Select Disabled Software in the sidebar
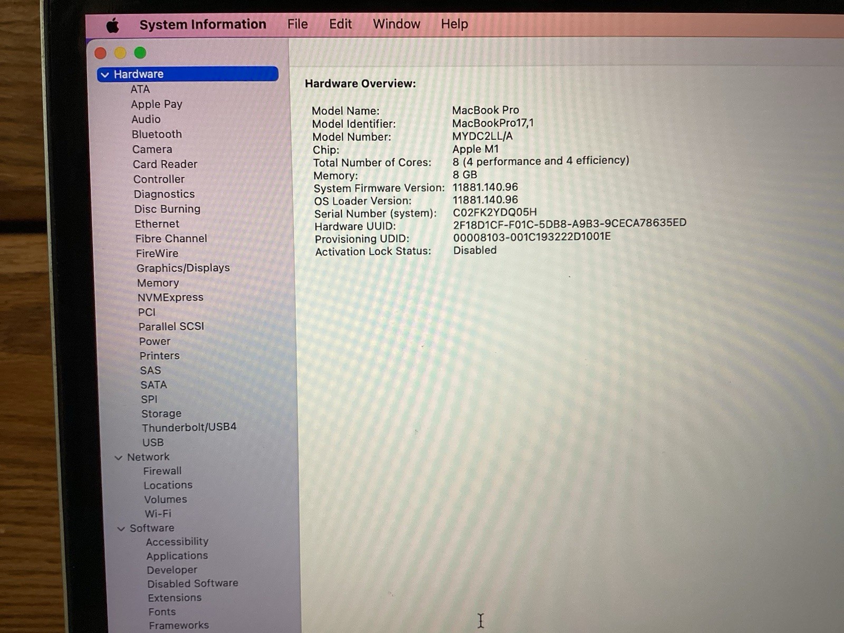The image size is (844, 633). tap(193, 583)
